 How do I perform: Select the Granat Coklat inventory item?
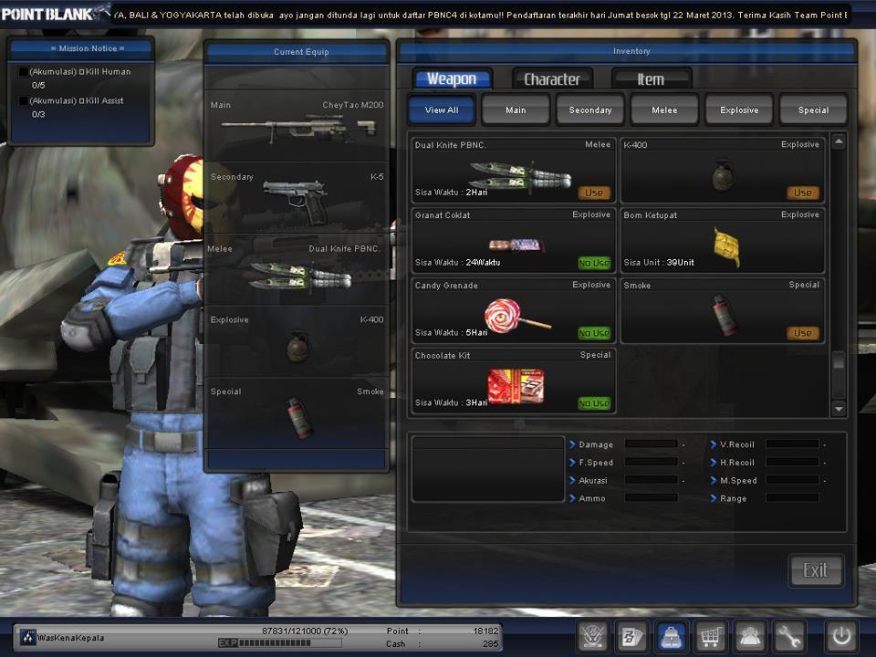[514, 241]
